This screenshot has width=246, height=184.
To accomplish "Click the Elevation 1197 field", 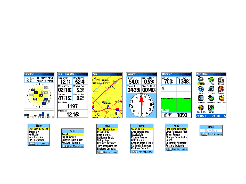I will coord(73,105).
